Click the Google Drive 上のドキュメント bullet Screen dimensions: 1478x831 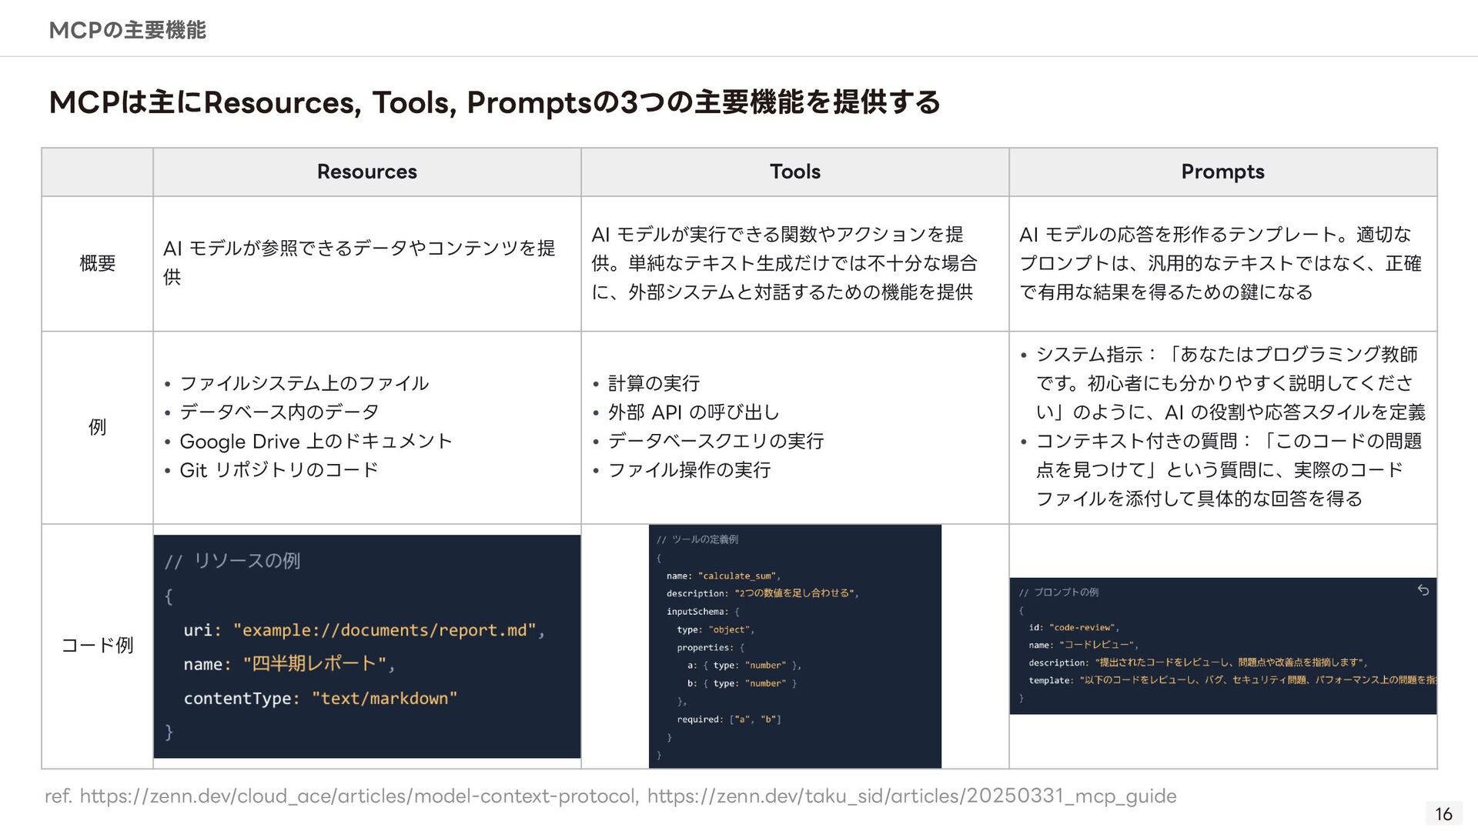pos(316,442)
